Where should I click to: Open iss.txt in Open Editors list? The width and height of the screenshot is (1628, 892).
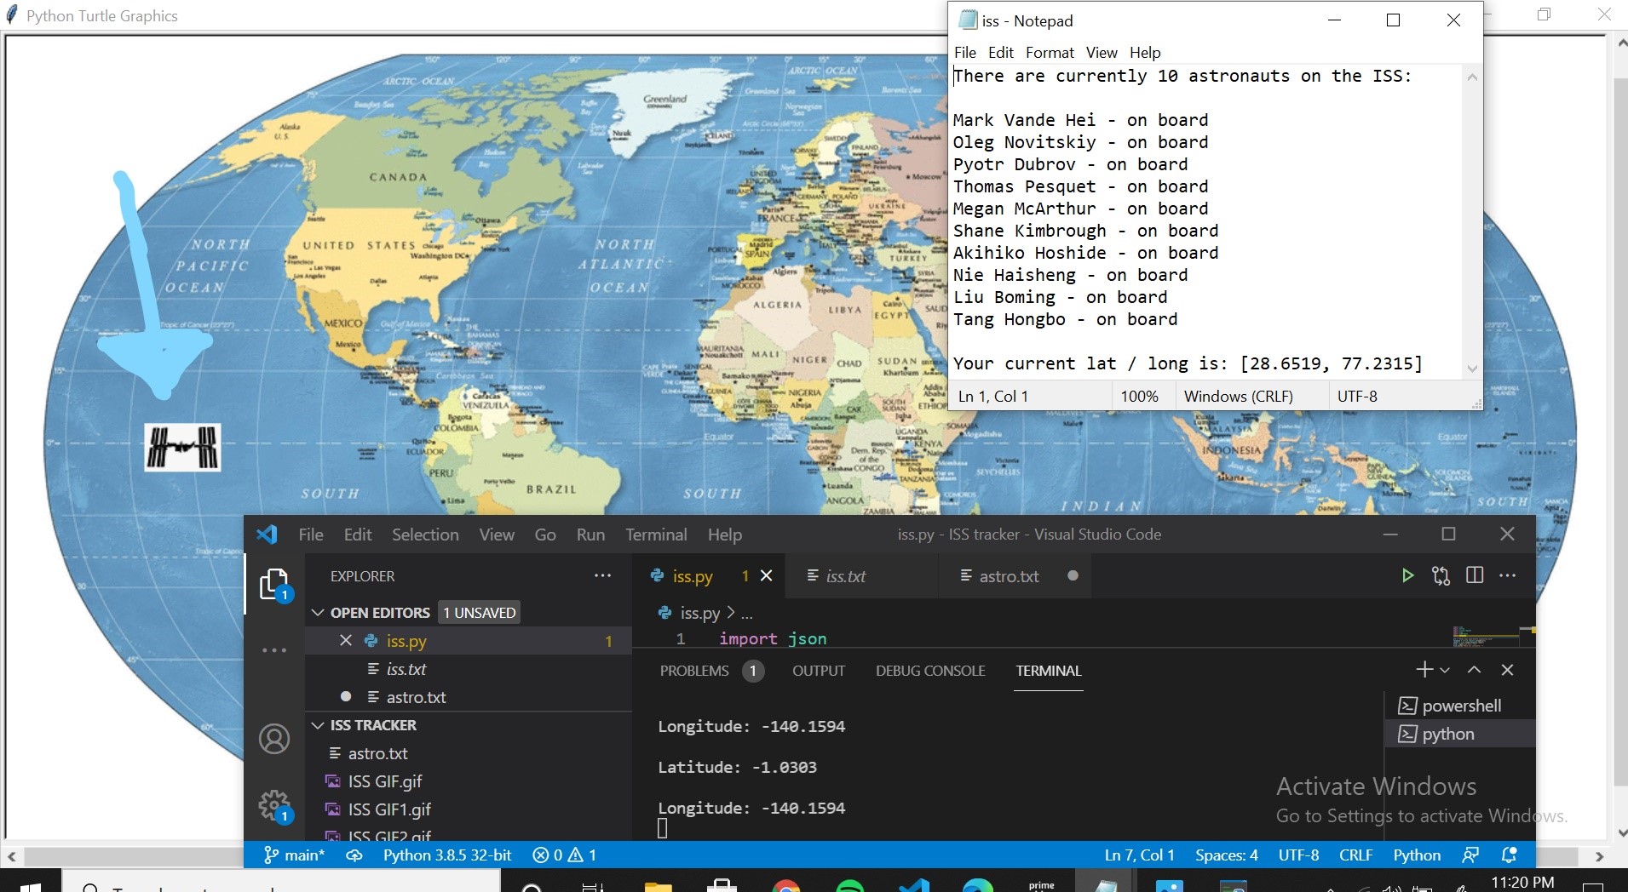[x=469, y=669]
